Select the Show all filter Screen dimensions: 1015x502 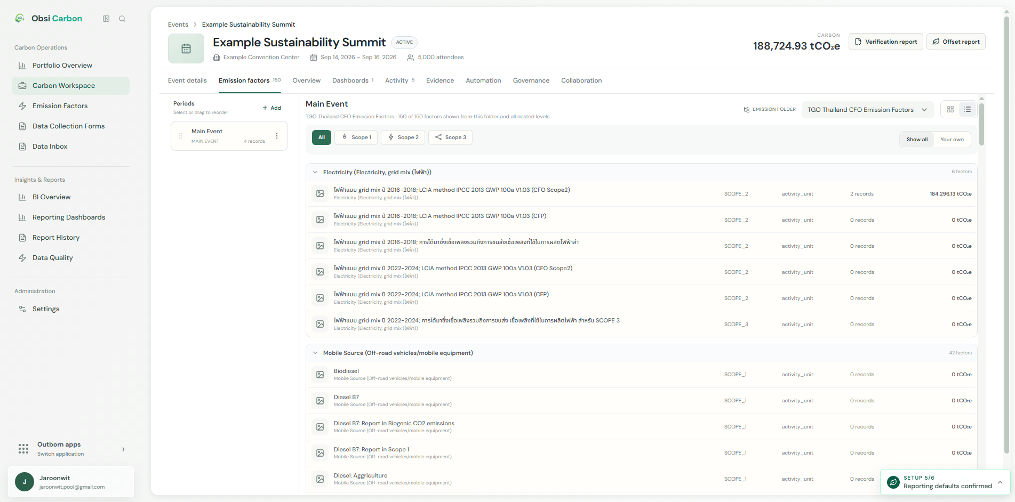point(917,140)
